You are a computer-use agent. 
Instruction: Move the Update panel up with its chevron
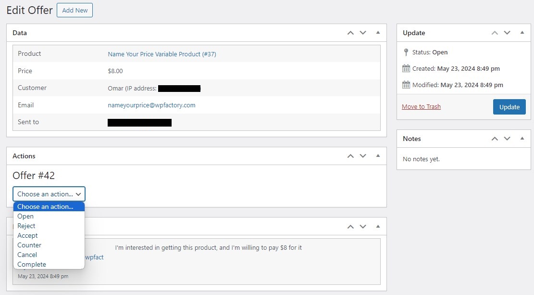pos(495,32)
